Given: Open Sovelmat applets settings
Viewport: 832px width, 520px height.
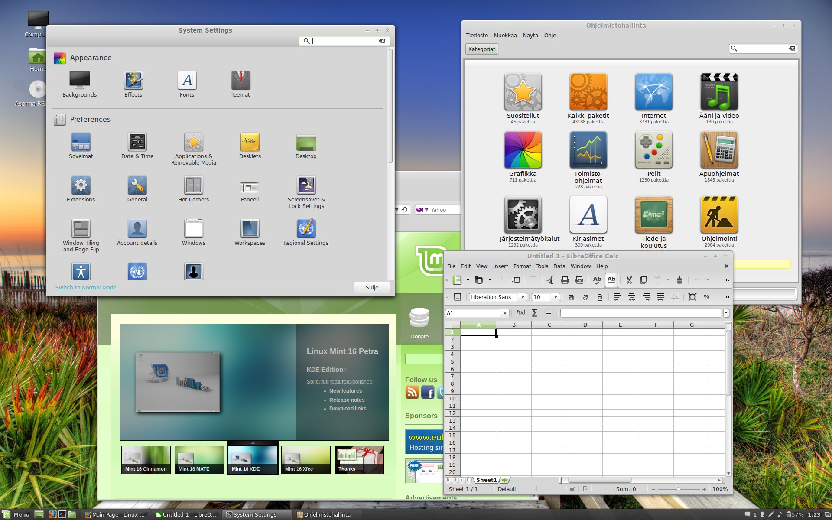Looking at the screenshot, I should click(81, 146).
